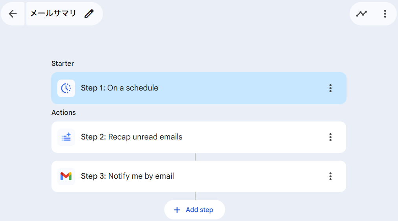Click the recap sparkle icon in Step 2
398x221 pixels.
66,137
